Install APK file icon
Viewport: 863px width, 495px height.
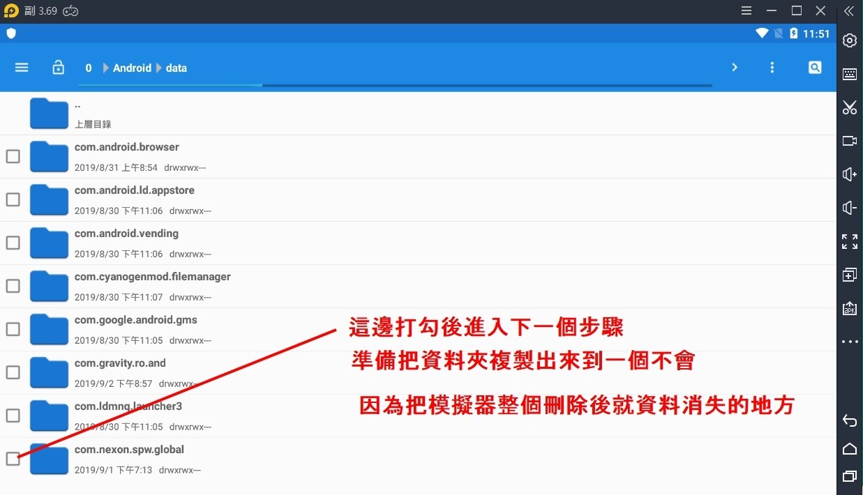pyautogui.click(x=850, y=308)
